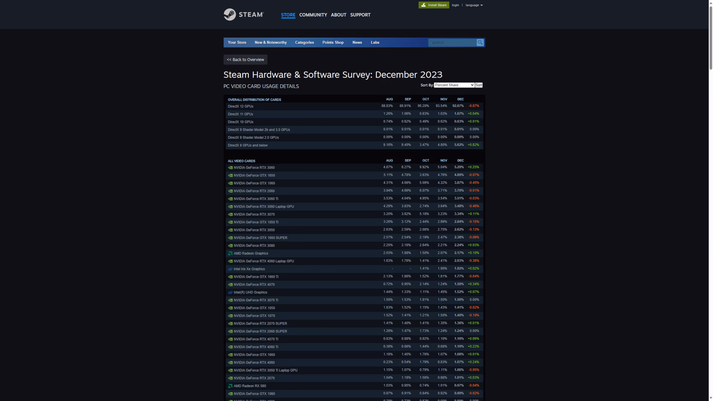The width and height of the screenshot is (713, 401).
Task: Open the Sort By Percent Share dropdown
Action: (x=454, y=85)
